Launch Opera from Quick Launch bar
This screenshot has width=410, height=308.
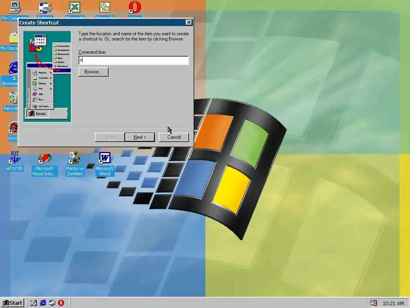[61, 303]
